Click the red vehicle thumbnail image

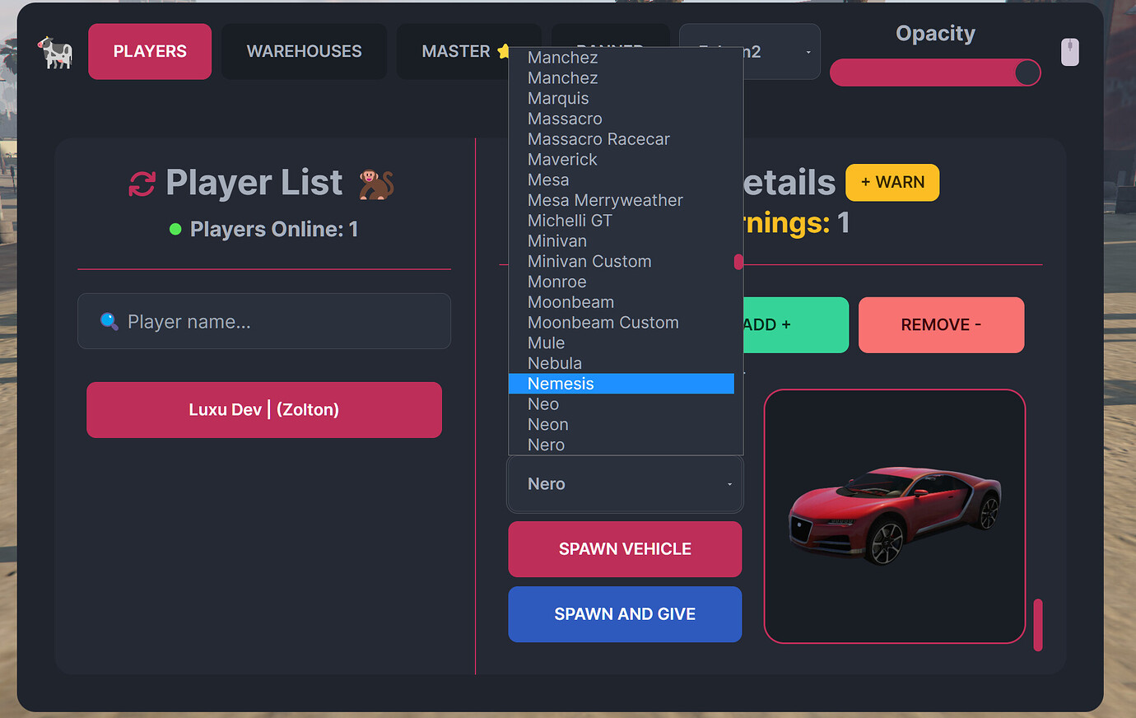(x=894, y=516)
